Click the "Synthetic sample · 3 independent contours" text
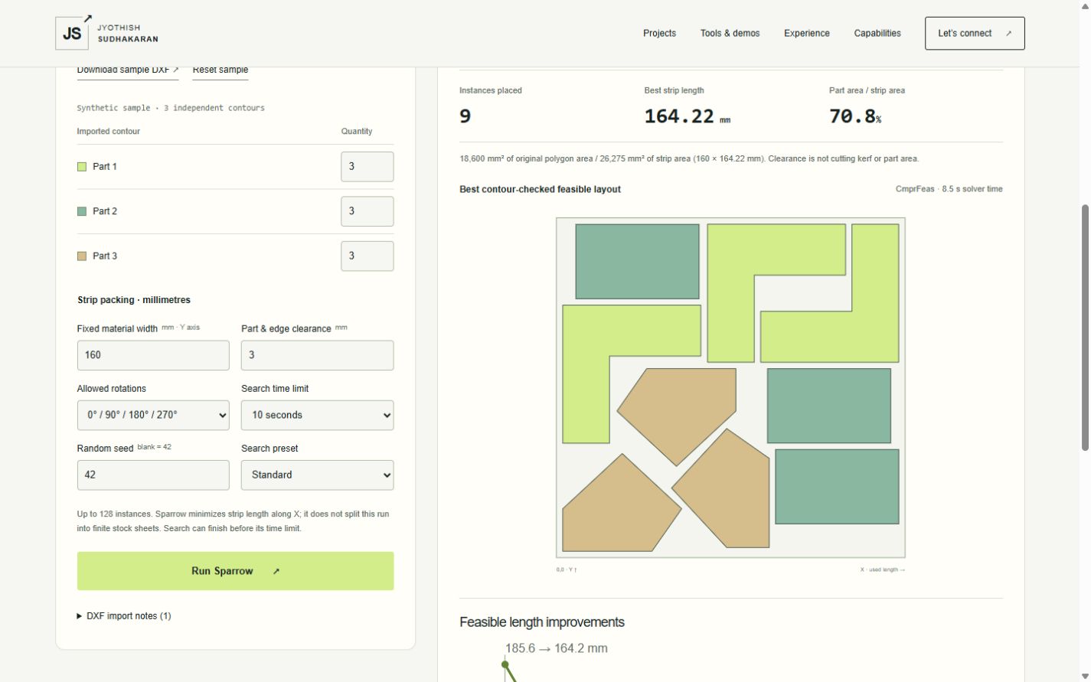The width and height of the screenshot is (1091, 682). click(171, 108)
